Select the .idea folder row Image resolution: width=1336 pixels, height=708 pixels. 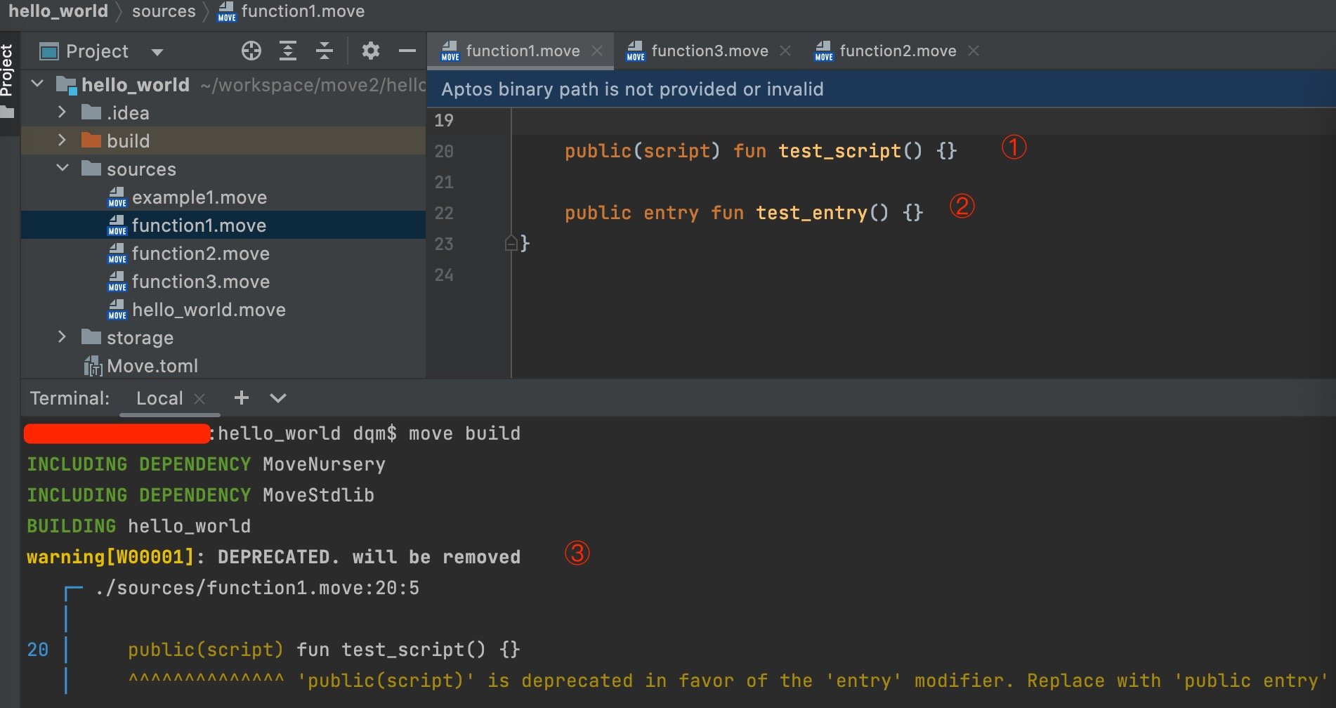[223, 112]
